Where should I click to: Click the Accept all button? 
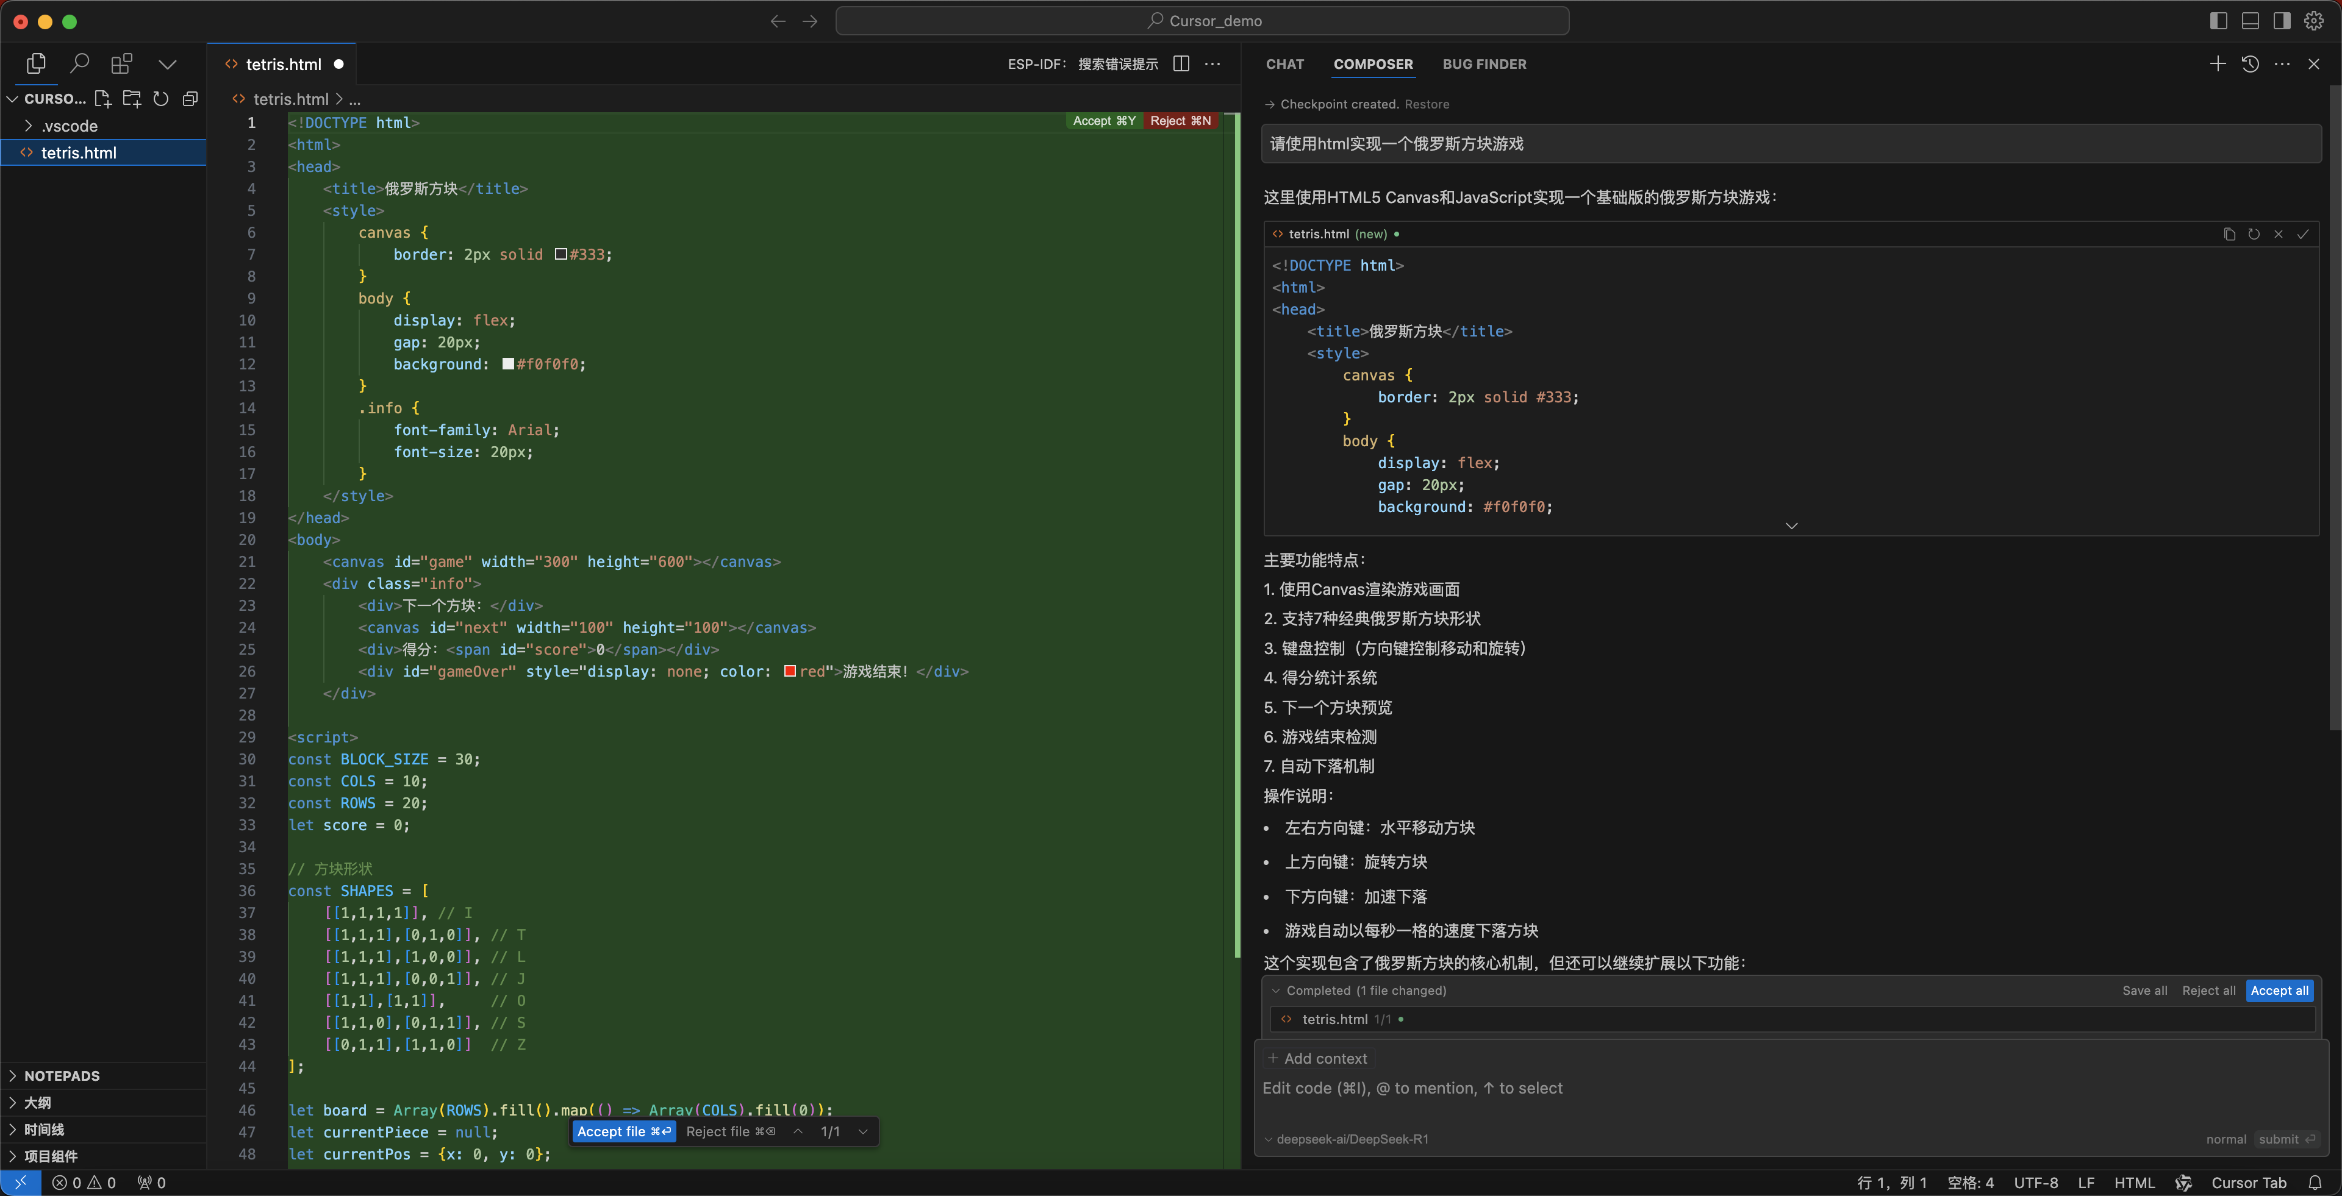[x=2279, y=990]
